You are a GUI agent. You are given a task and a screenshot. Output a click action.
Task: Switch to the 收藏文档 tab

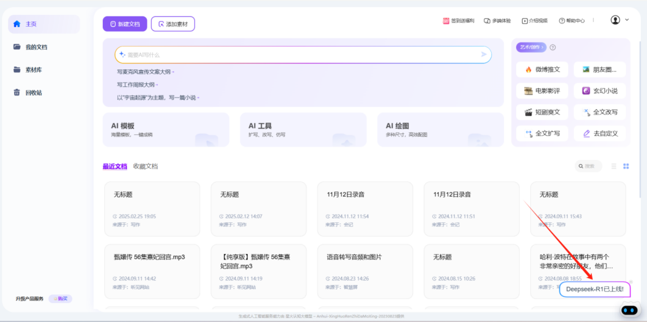pyautogui.click(x=146, y=166)
